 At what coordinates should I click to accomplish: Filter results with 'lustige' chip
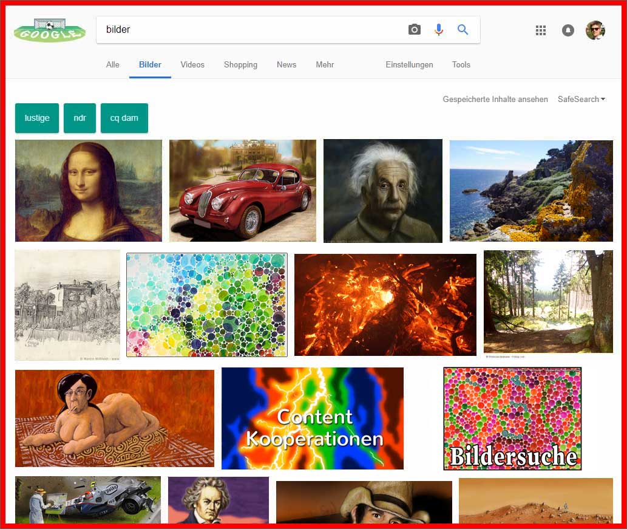click(37, 118)
